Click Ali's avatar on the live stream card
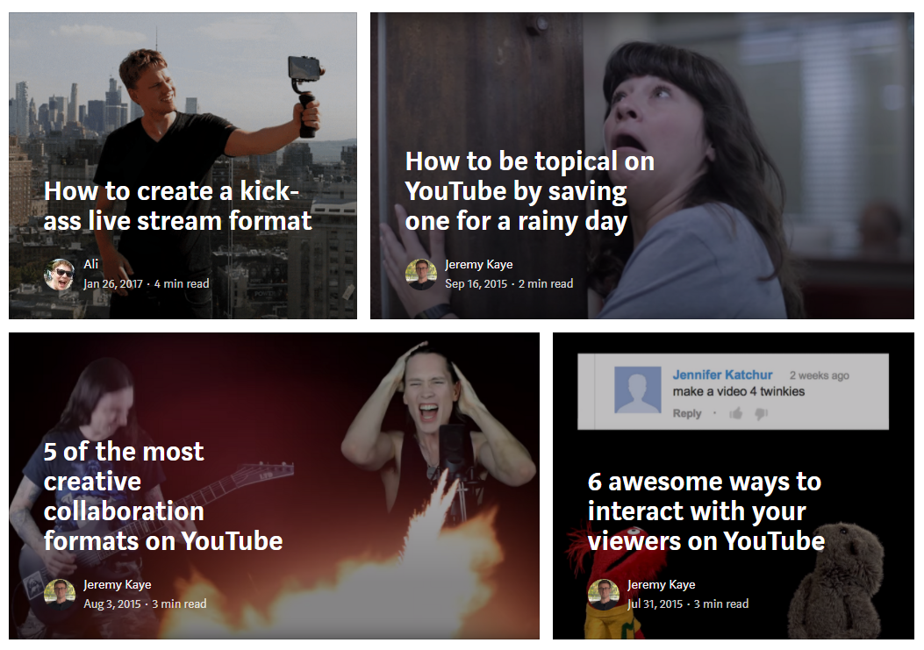924x650 pixels. point(60,274)
